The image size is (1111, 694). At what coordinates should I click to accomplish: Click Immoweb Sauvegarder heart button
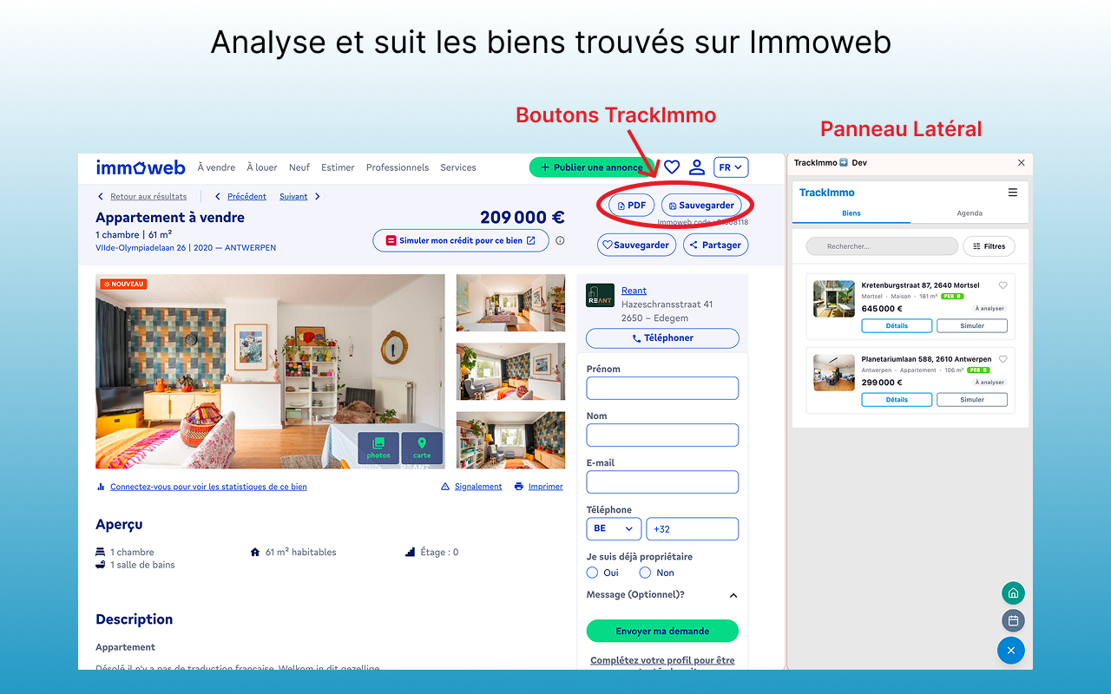(636, 245)
